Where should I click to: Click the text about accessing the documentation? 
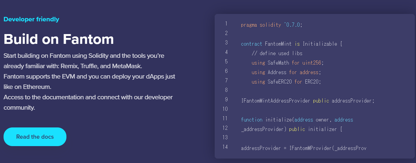tap(88, 102)
